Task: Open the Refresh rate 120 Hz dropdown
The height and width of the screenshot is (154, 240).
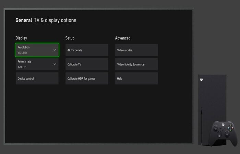Action: pos(37,64)
